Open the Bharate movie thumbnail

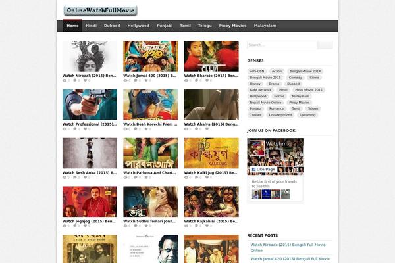211,56
